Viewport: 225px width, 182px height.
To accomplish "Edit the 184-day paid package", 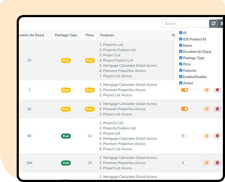I will tap(207, 163).
